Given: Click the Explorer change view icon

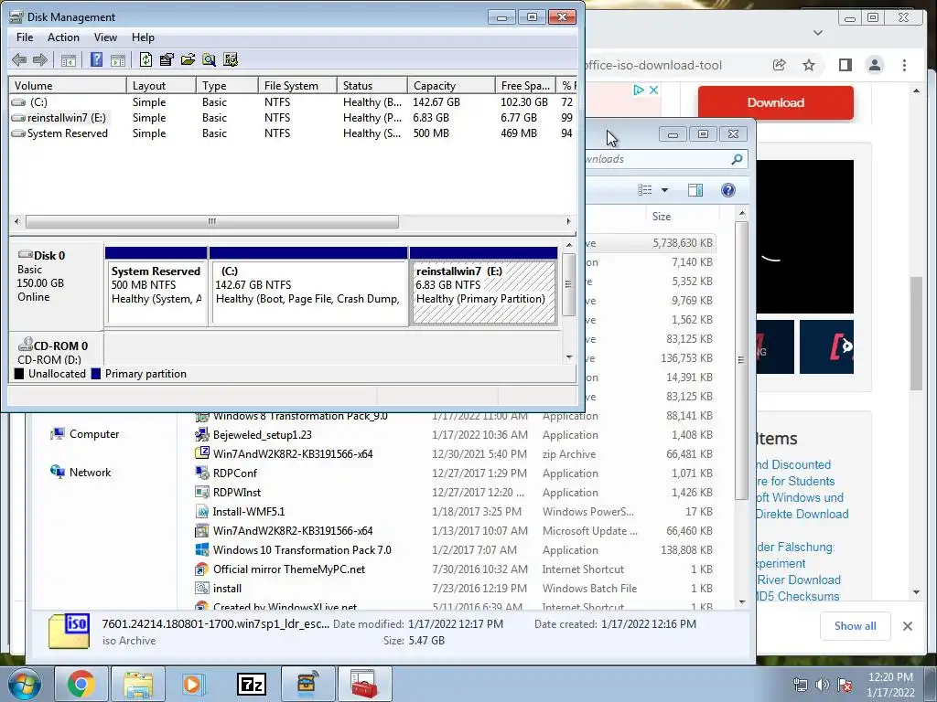Looking at the screenshot, I should (645, 190).
